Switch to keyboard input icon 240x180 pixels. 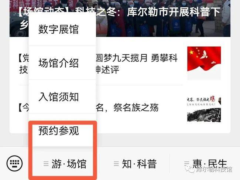pyautogui.click(x=14, y=163)
